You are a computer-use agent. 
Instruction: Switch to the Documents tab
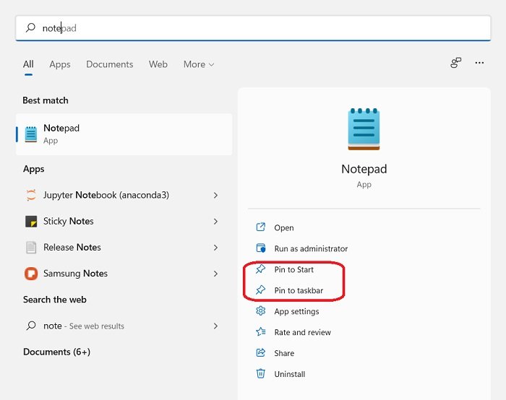110,64
